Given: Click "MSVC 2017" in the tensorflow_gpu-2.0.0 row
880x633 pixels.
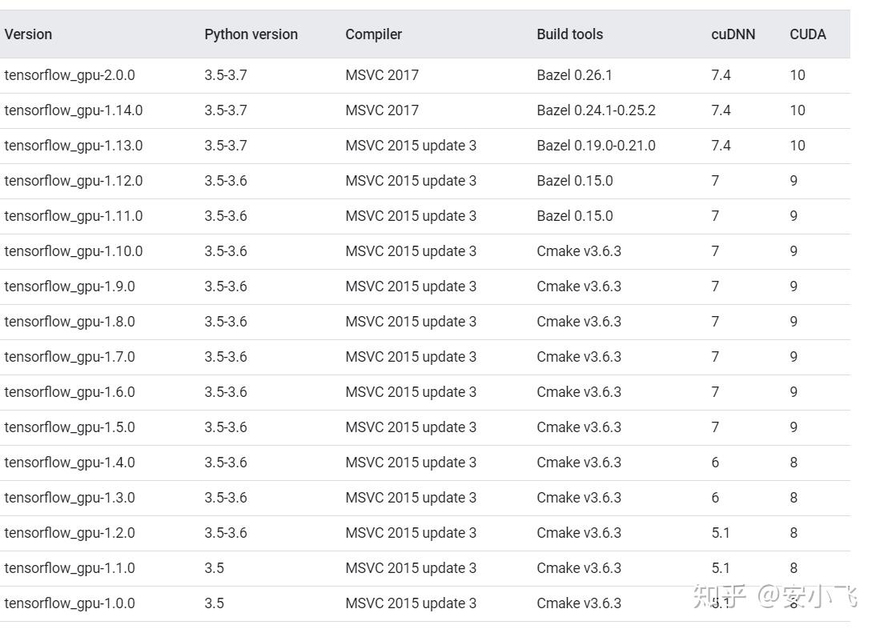Looking at the screenshot, I should (382, 75).
